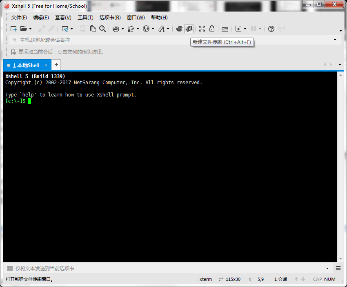Open the tab list dropdown arrow

(x=340, y=65)
